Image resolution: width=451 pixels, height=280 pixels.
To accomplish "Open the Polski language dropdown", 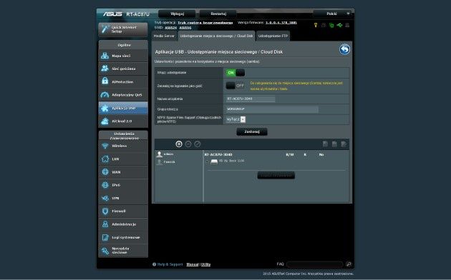I will 332,14.
